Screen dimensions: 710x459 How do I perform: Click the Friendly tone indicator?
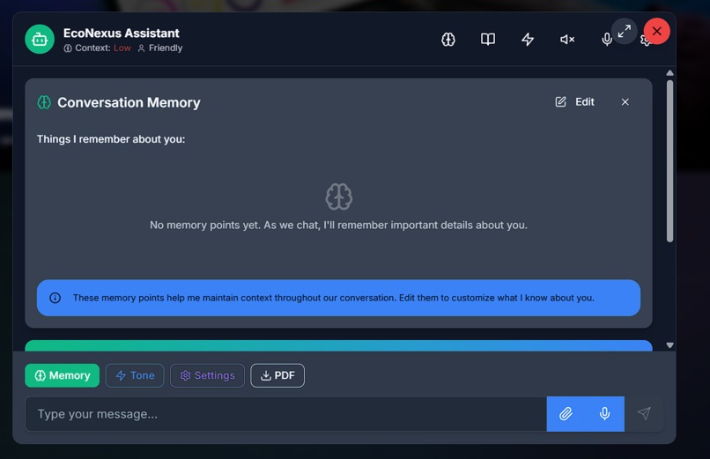pyautogui.click(x=159, y=48)
